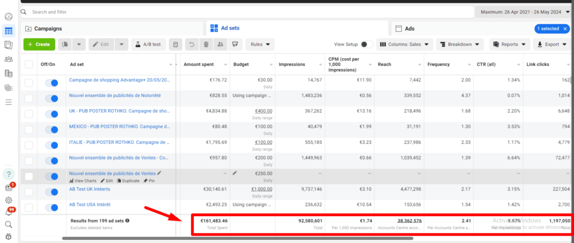Click the Edit button in the toolbar
This screenshot has width=574, height=243.
click(x=101, y=44)
